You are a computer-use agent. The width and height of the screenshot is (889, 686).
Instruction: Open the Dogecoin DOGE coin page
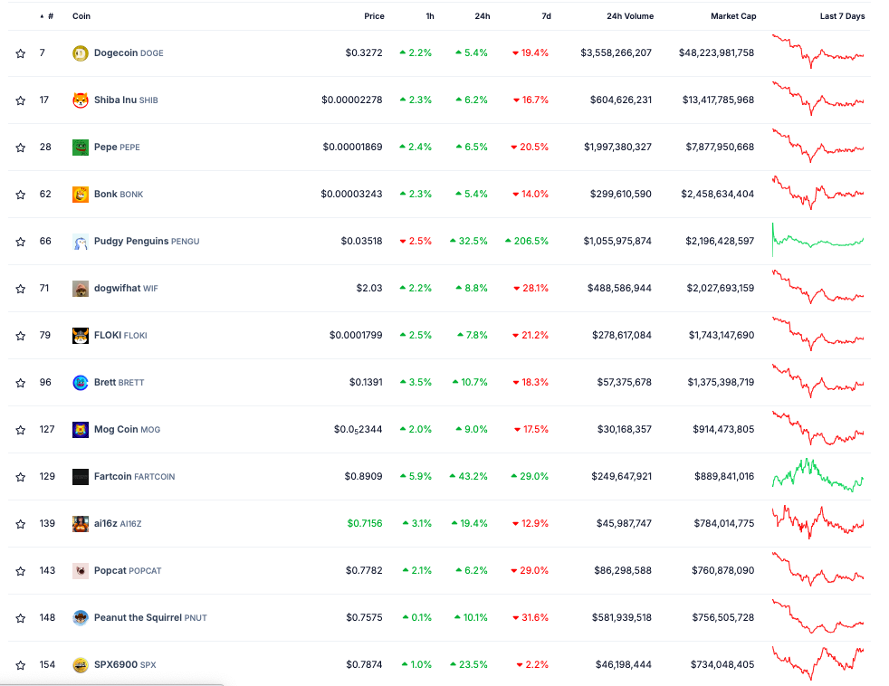129,53
